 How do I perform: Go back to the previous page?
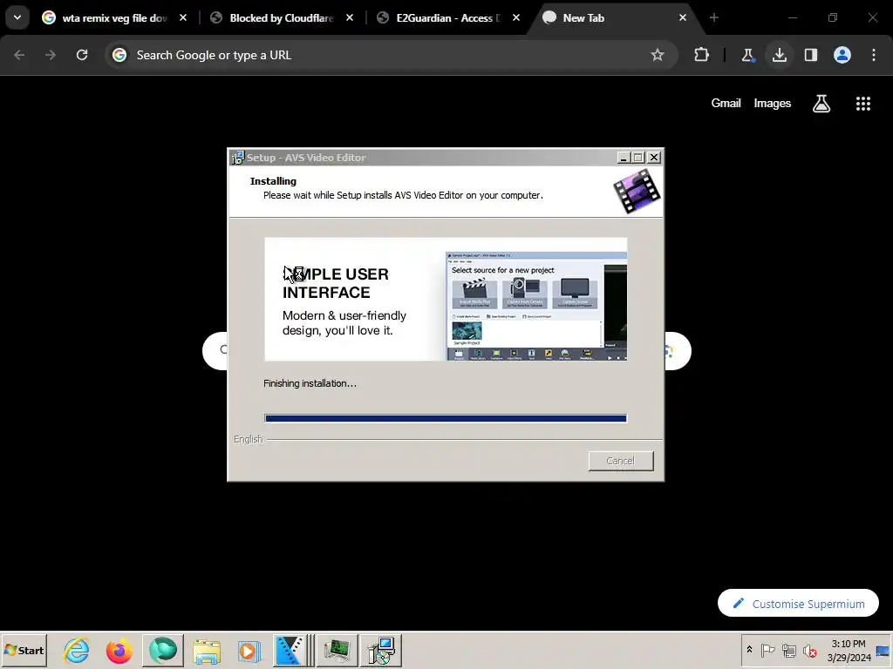(x=19, y=55)
